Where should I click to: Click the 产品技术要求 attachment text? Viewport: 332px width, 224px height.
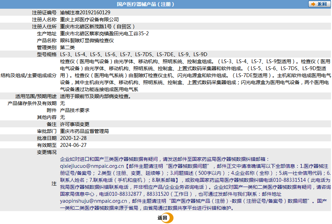75,110
